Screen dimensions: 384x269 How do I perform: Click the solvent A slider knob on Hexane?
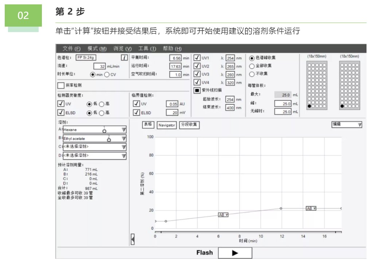click(x=104, y=130)
